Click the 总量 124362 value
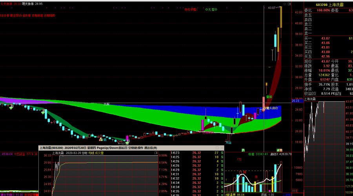The width and height of the screenshot is (353, 196). [x=324, y=75]
